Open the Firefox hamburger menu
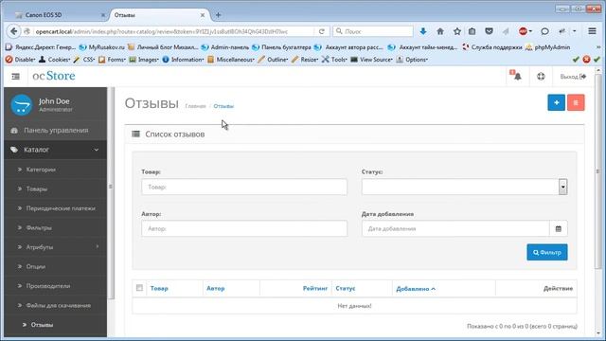The width and height of the screenshot is (606, 341). 592,31
